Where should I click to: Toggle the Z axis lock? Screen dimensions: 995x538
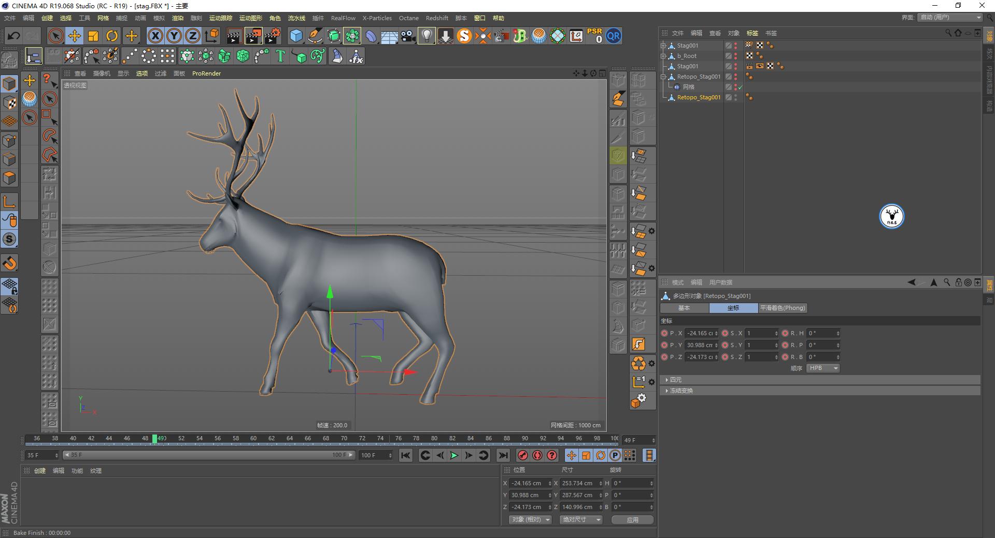coord(193,36)
